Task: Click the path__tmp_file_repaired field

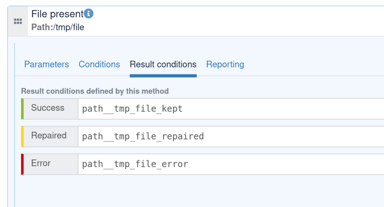Action: pyautogui.click(x=231, y=136)
